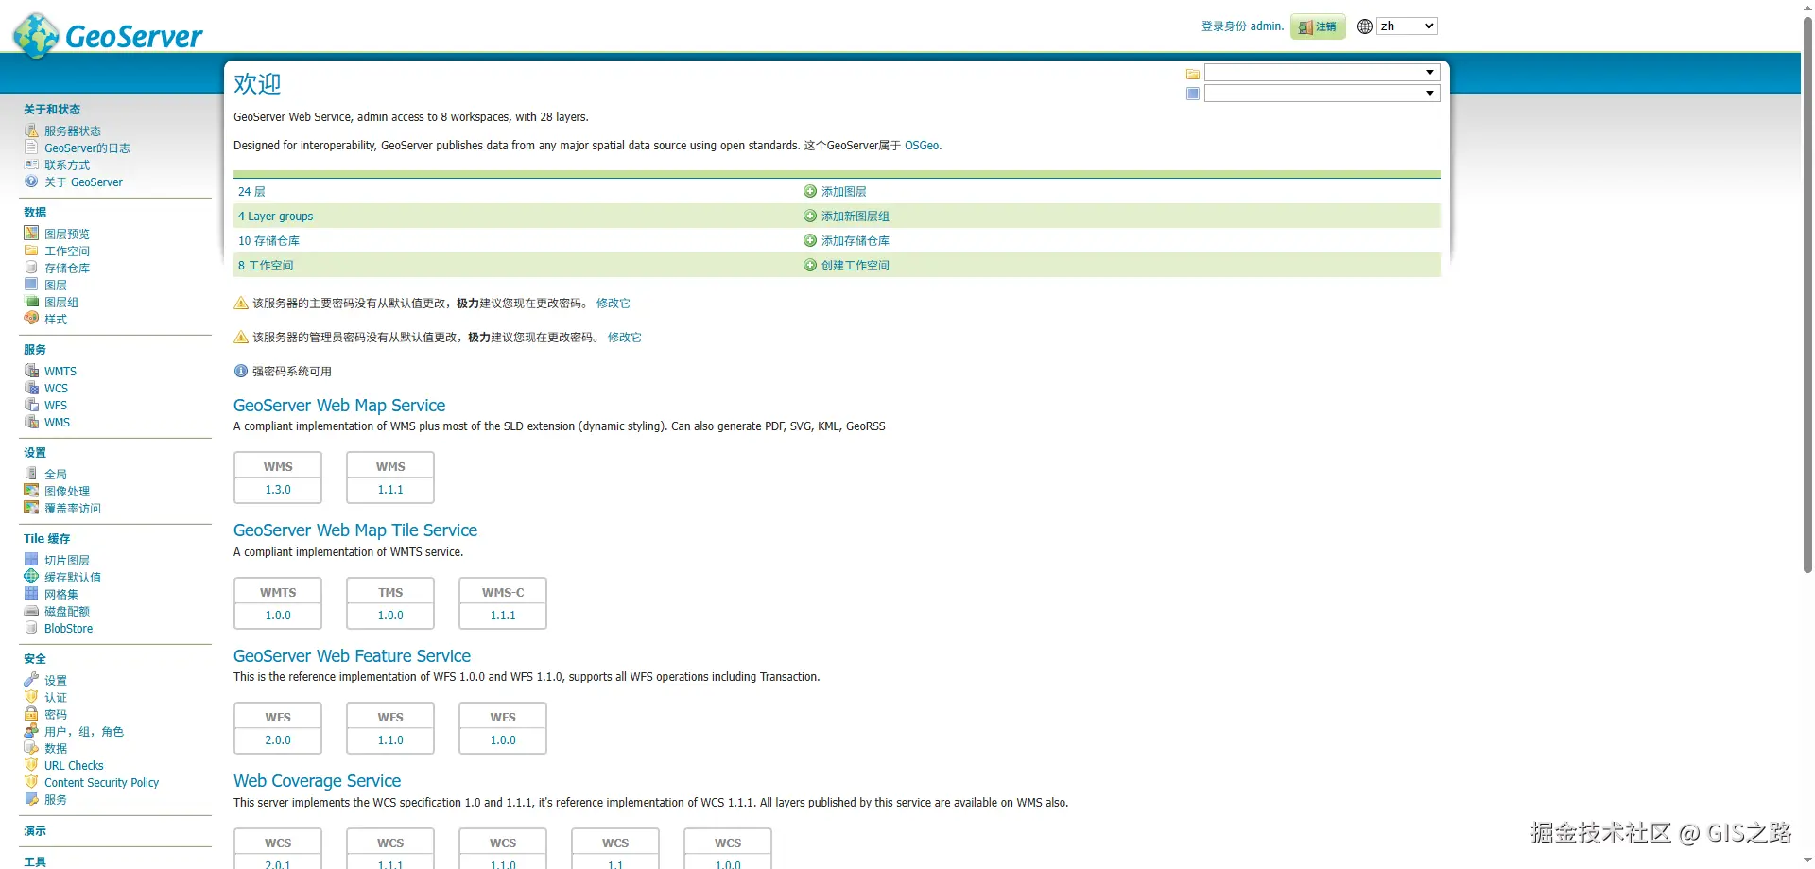Open 服务 service security page

[x=56, y=799]
